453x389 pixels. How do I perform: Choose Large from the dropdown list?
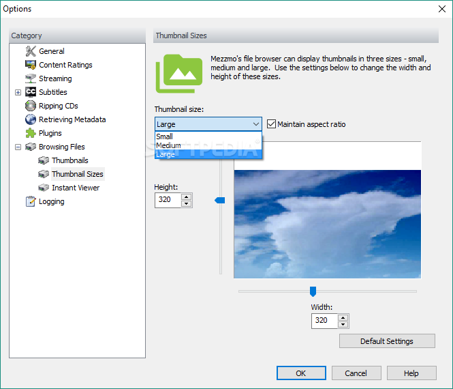point(208,154)
